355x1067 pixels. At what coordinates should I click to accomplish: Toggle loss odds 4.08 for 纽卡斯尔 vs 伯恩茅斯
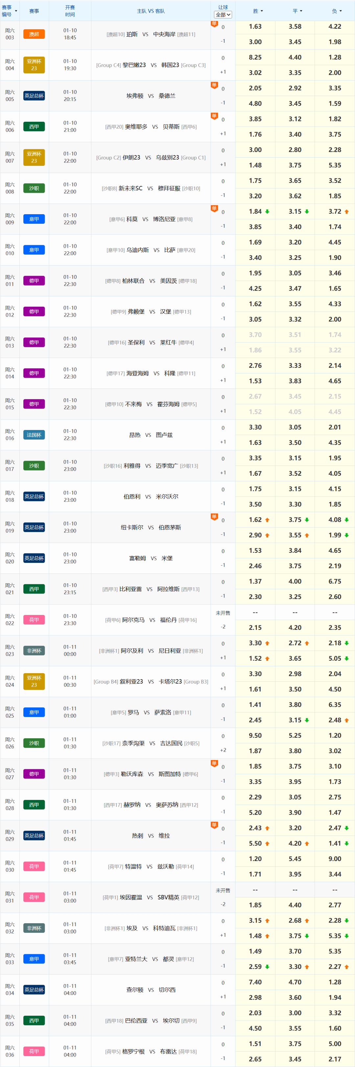coord(335,520)
